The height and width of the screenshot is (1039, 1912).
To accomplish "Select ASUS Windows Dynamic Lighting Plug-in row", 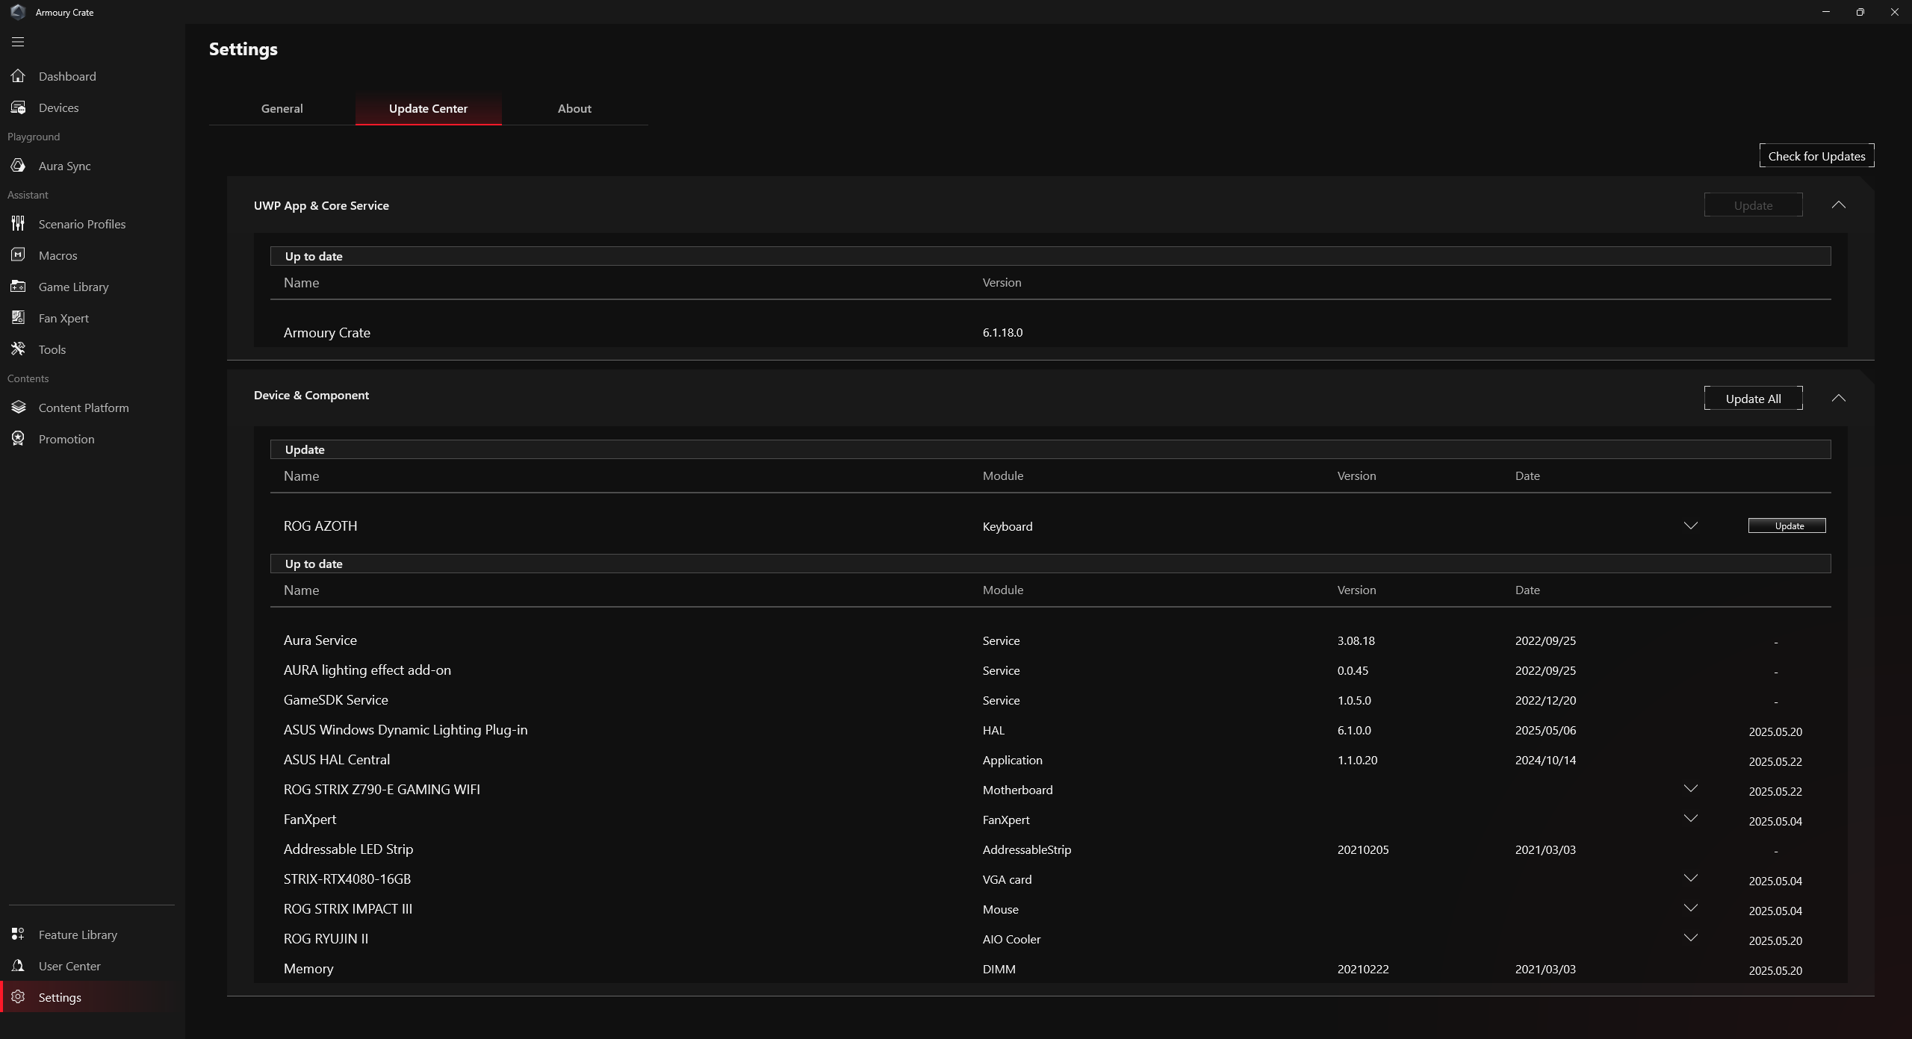I will click(x=1050, y=730).
